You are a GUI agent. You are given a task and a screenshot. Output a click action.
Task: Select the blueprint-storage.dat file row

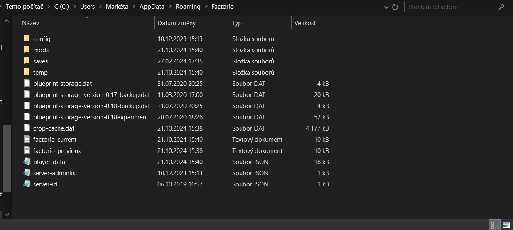[177, 83]
